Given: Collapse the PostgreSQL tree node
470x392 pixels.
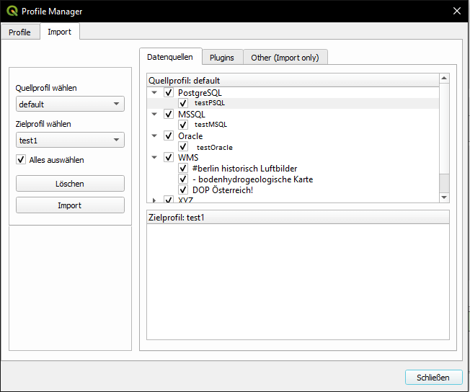Looking at the screenshot, I should (x=154, y=93).
